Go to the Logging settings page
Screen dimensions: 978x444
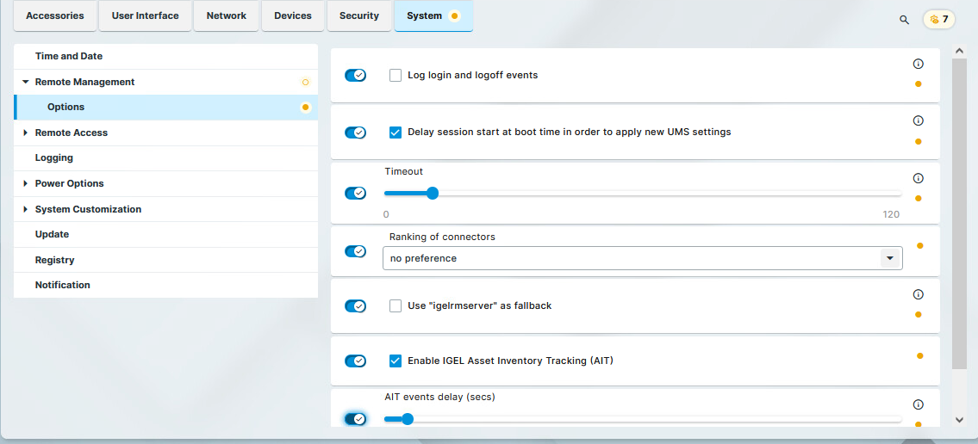(x=53, y=158)
